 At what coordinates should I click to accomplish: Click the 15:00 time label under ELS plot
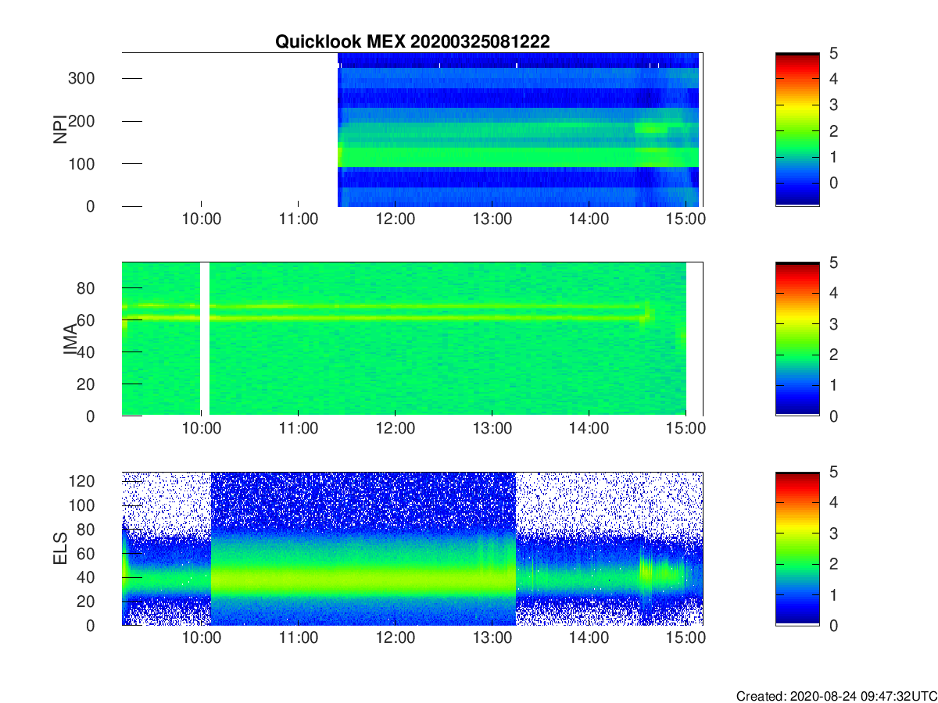(686, 638)
